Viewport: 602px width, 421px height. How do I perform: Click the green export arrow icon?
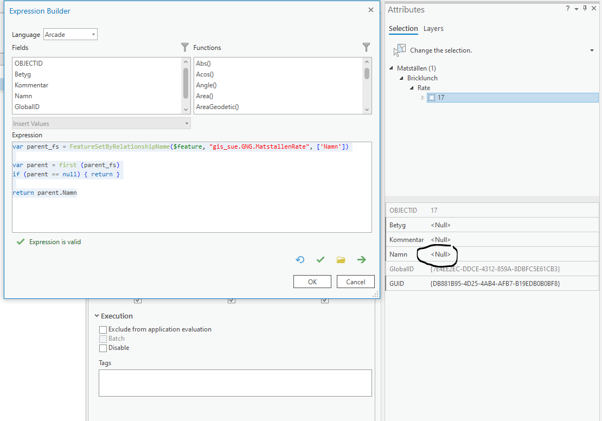pyautogui.click(x=362, y=260)
